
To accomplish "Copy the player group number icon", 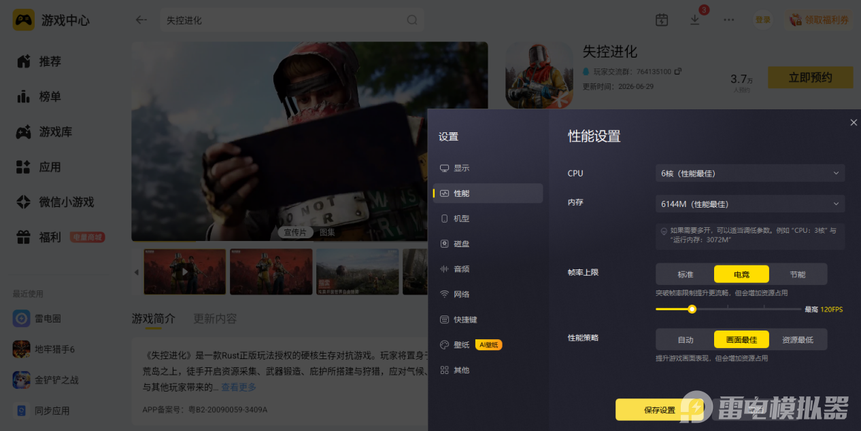I will [x=678, y=71].
